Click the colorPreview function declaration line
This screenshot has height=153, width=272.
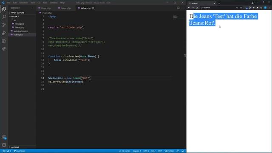click(74, 57)
